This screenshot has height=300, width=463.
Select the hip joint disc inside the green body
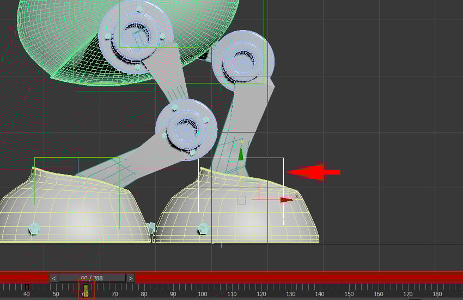(136, 37)
